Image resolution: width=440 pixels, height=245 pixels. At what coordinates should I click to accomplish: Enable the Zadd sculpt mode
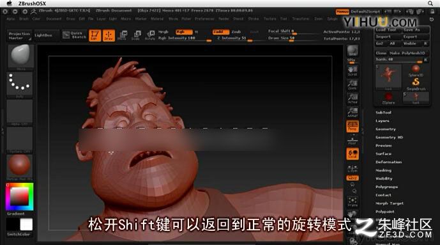pyautogui.click(x=220, y=32)
